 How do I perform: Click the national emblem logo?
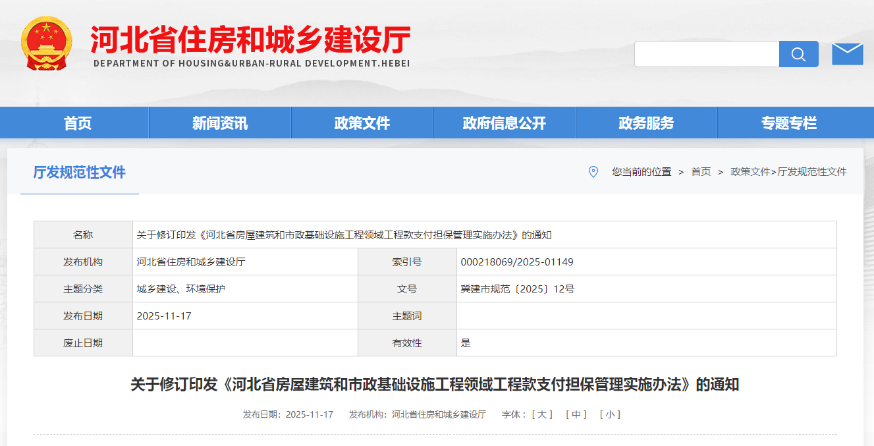46,43
